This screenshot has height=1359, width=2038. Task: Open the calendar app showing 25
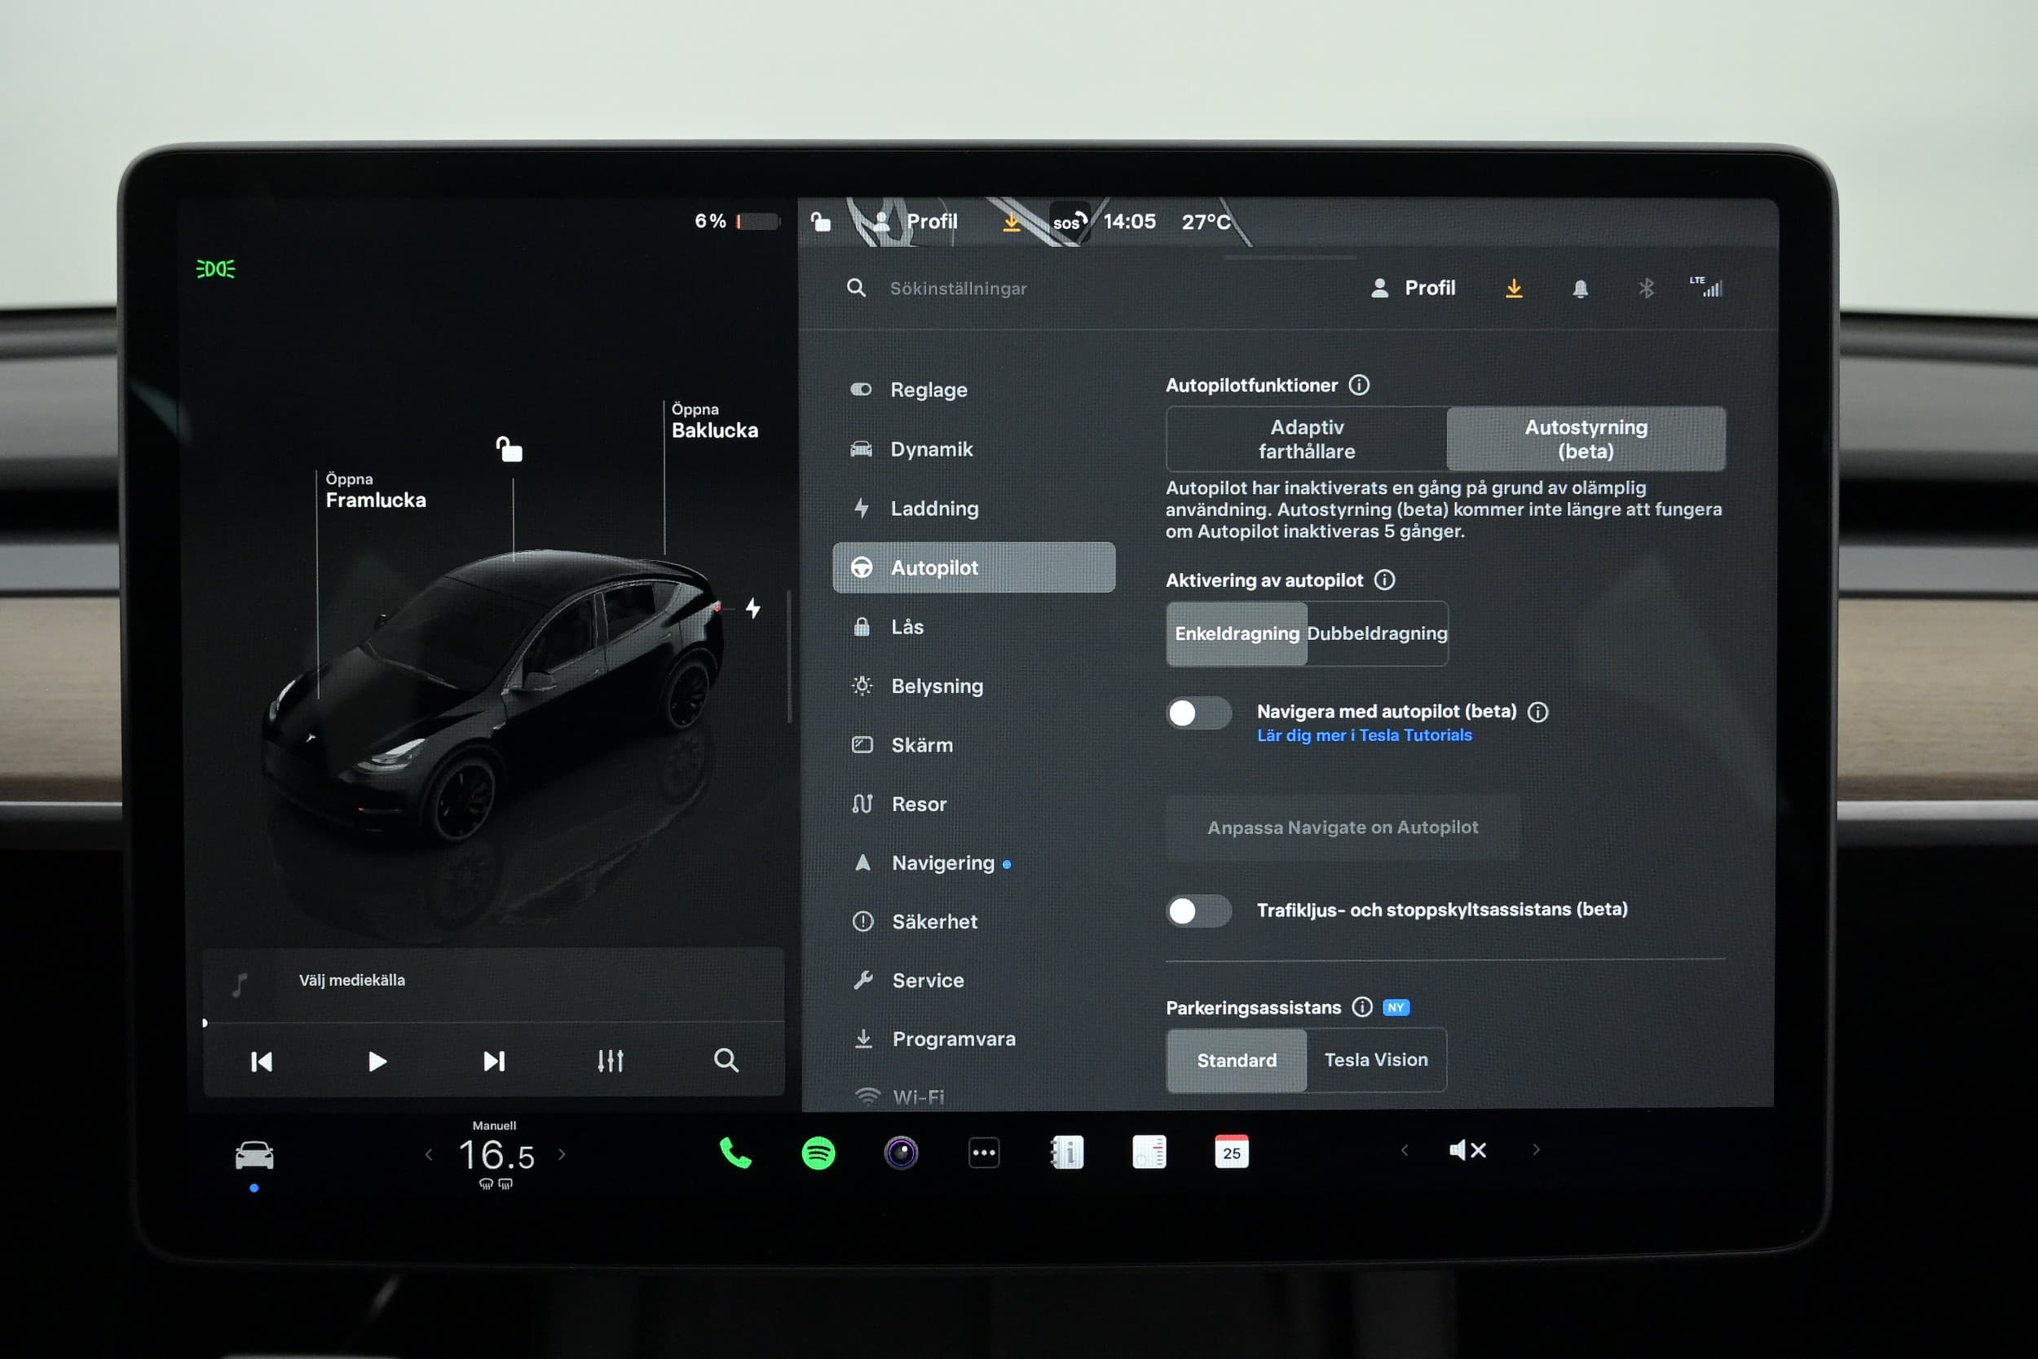1231,1153
